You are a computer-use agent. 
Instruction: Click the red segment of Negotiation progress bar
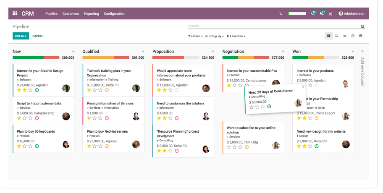(x=262, y=57)
